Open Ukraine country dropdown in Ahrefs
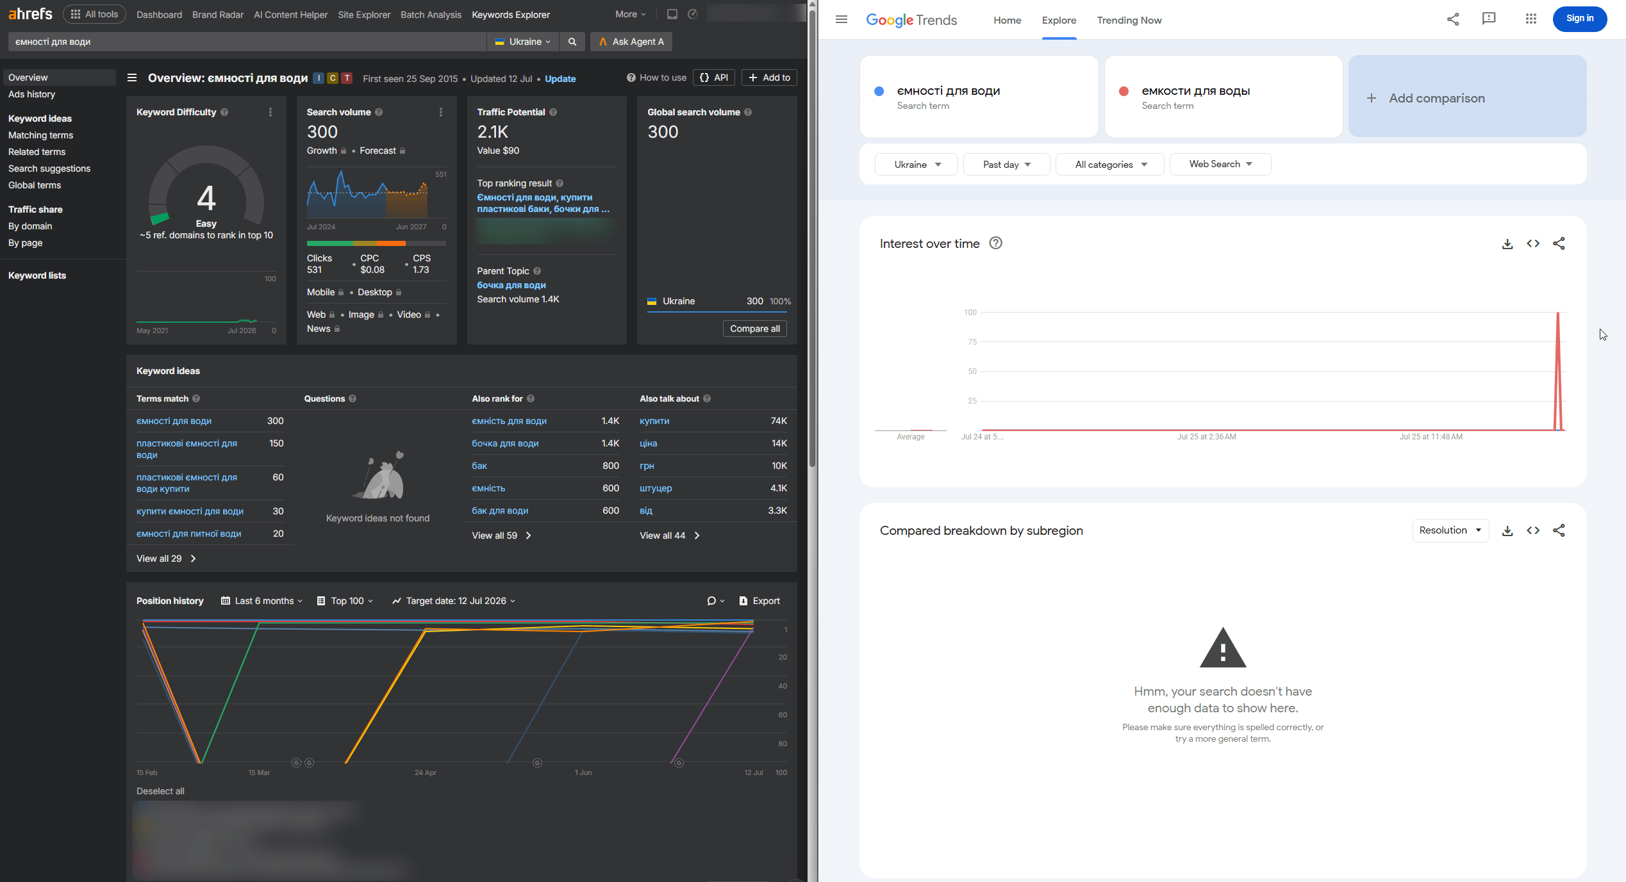This screenshot has width=1626, height=882. (522, 42)
